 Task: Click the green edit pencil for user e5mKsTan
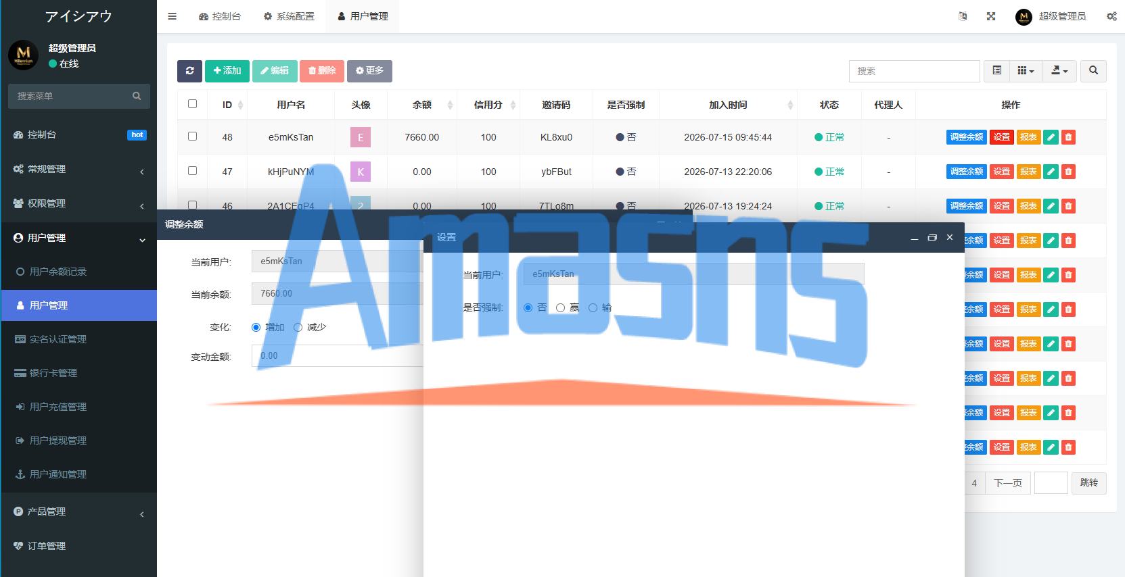pos(1051,137)
